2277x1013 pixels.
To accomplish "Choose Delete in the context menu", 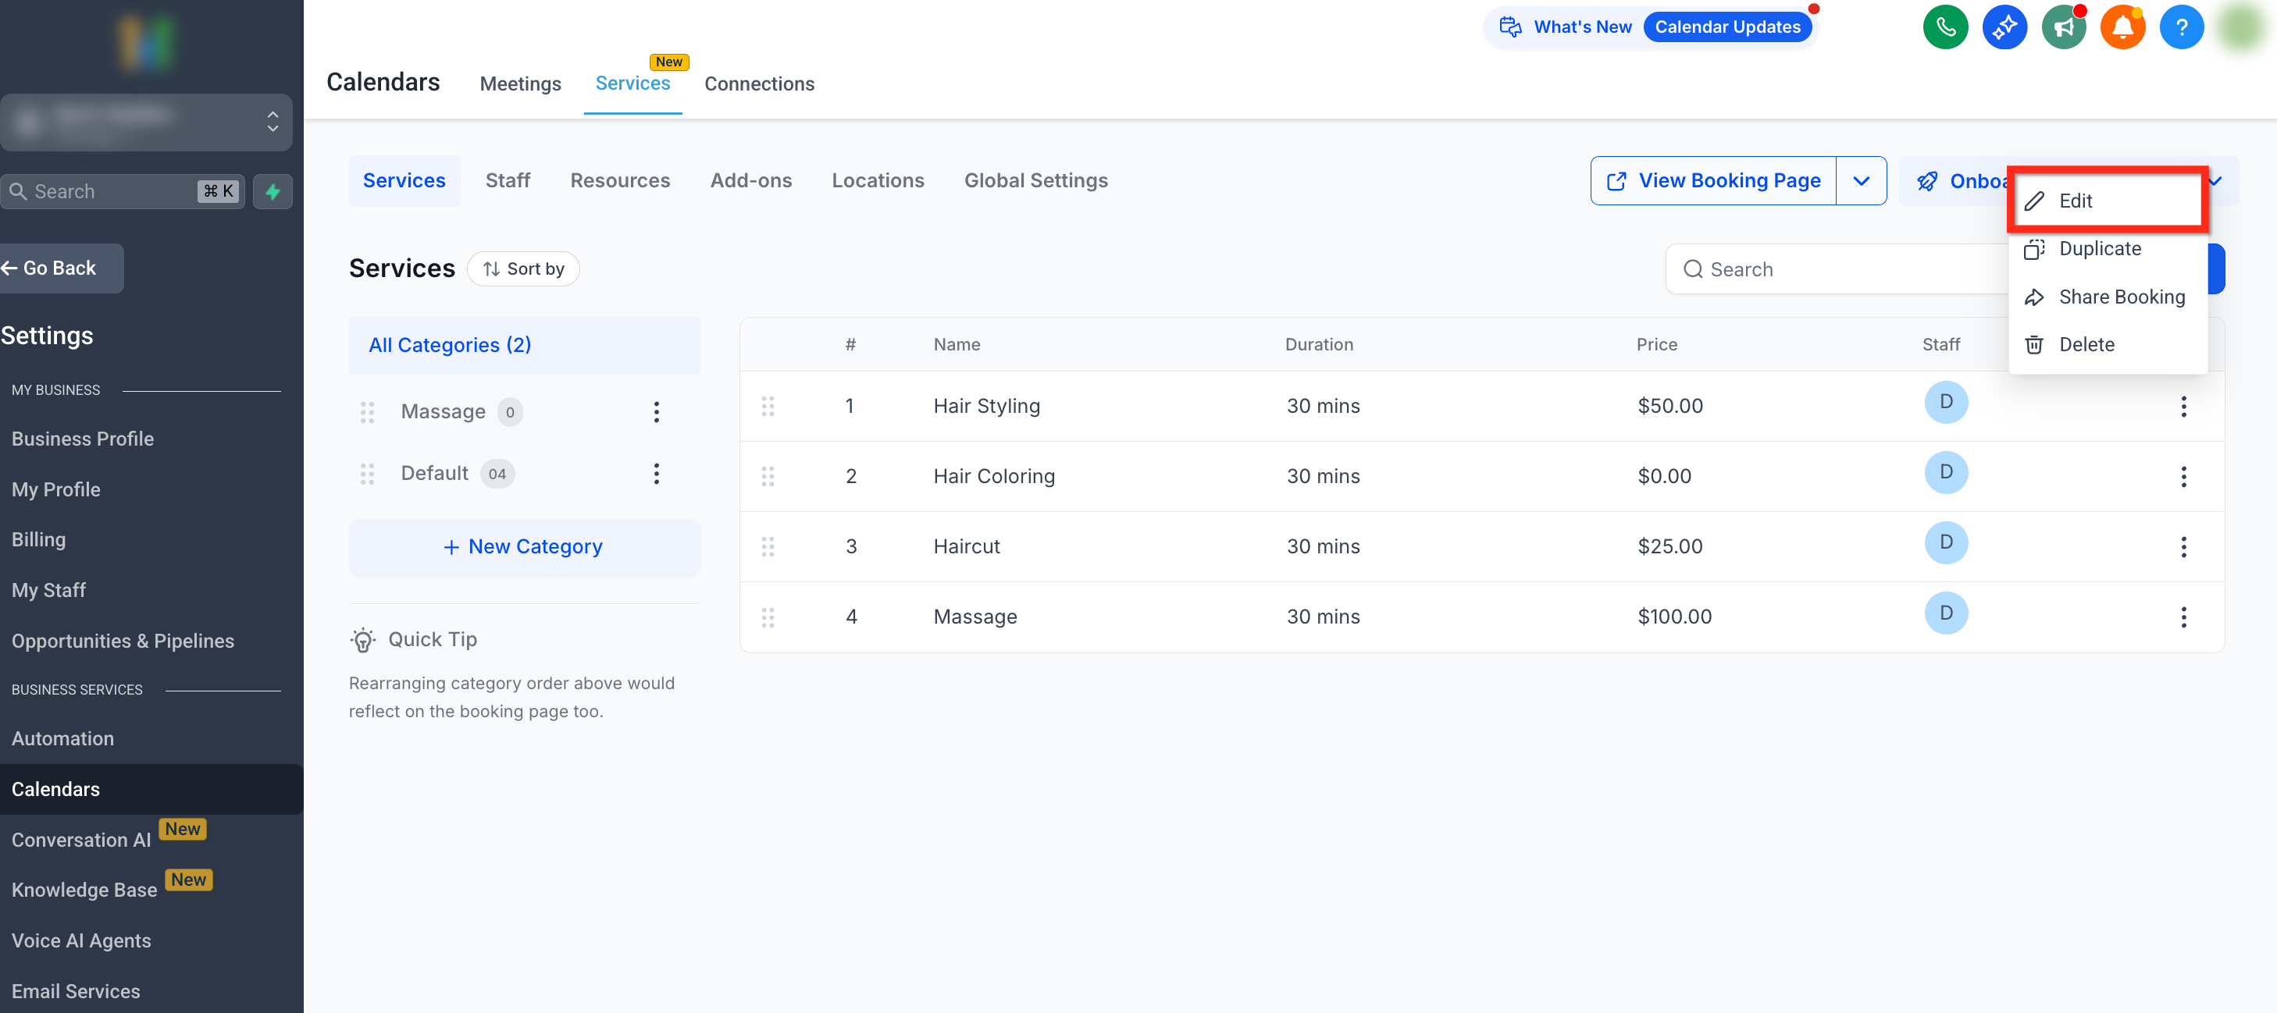I will pyautogui.click(x=2086, y=345).
